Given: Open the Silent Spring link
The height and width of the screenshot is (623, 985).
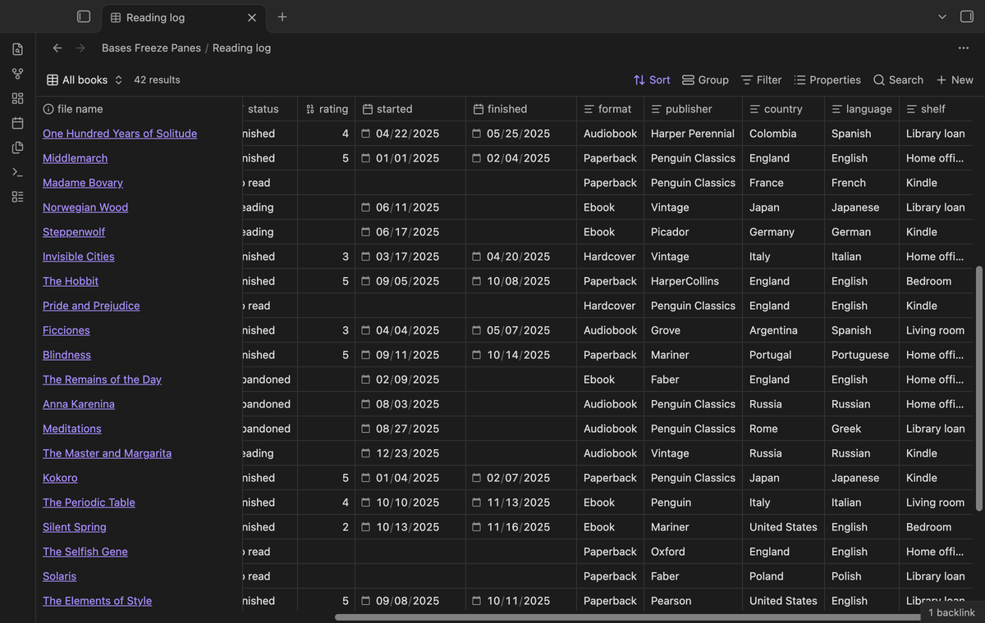Looking at the screenshot, I should pyautogui.click(x=75, y=527).
